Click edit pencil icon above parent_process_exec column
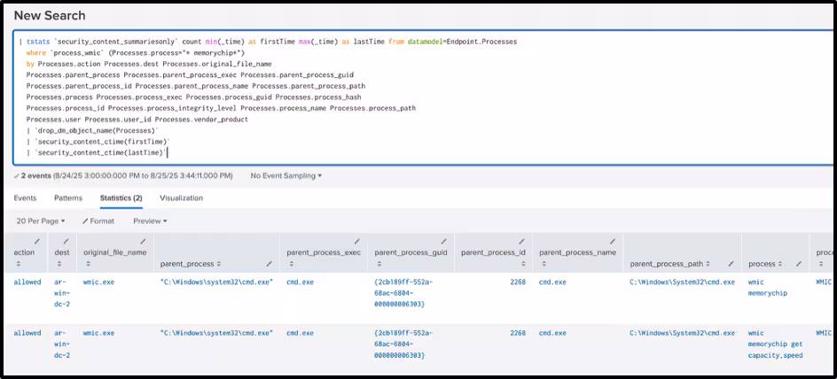837x379 pixels. tap(356, 241)
